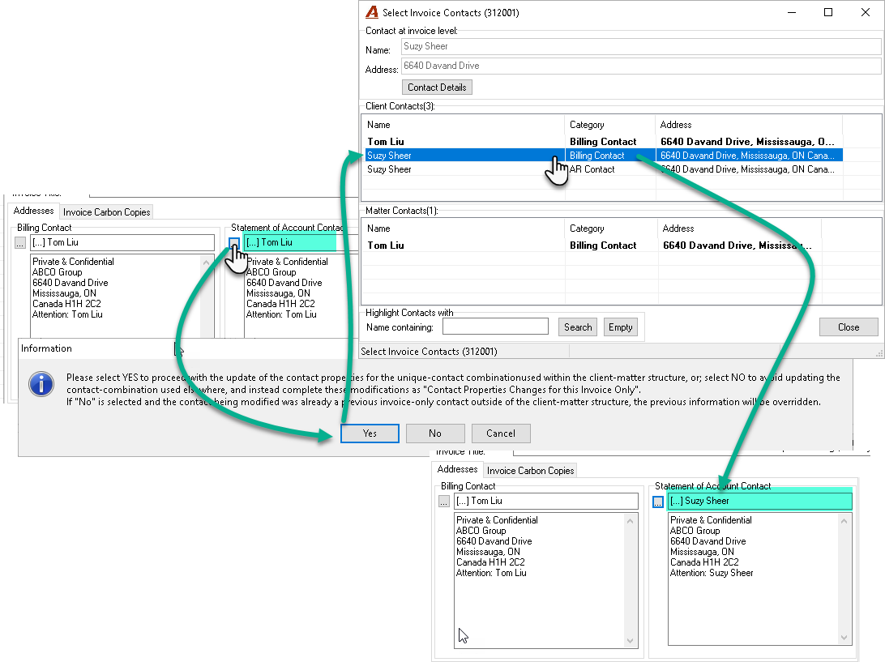Click down arrow of Suzy Sheer address box scrollbar
The image size is (885, 662).
tap(844, 638)
